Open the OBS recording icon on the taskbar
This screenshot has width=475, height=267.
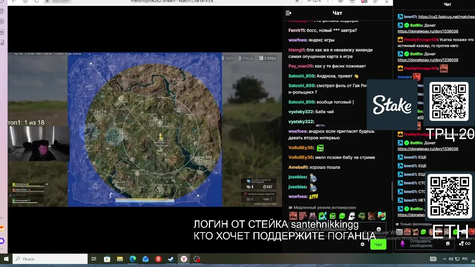pyautogui.click(x=197, y=259)
